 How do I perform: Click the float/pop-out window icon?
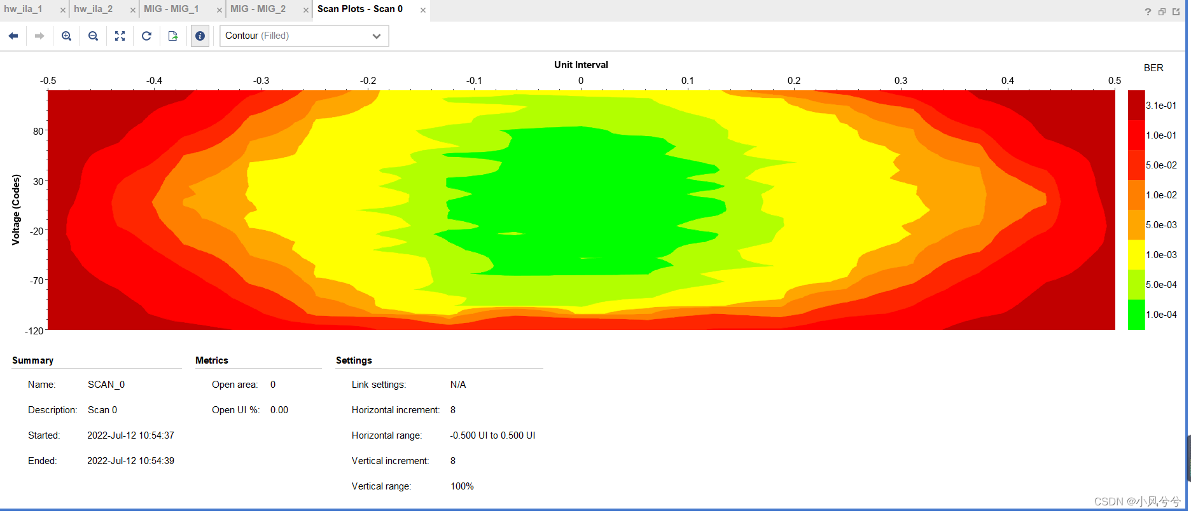pos(1176,12)
